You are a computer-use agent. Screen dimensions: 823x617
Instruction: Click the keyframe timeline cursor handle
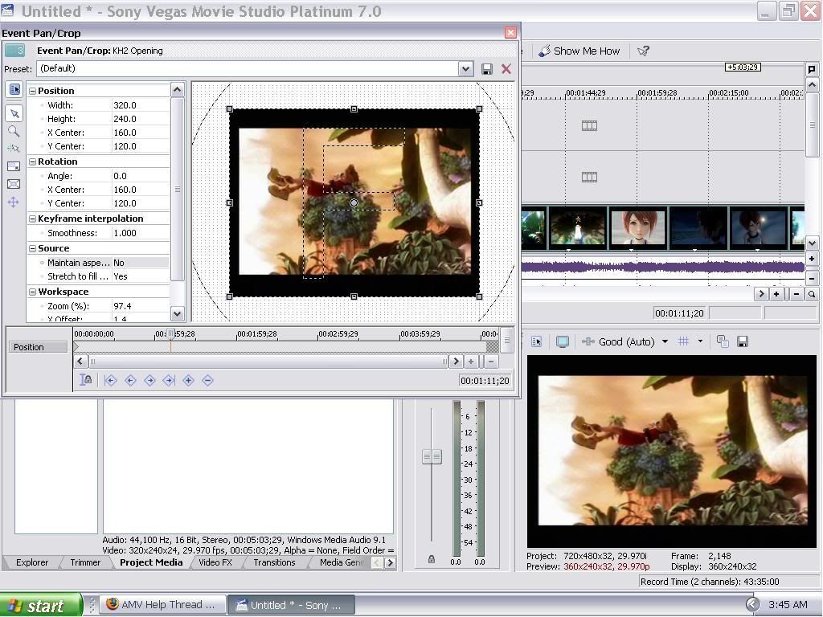[x=170, y=333]
